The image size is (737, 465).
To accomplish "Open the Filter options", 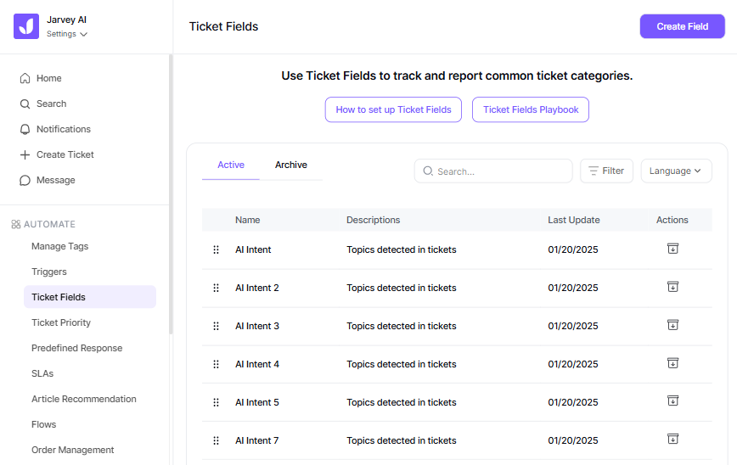I will (606, 171).
